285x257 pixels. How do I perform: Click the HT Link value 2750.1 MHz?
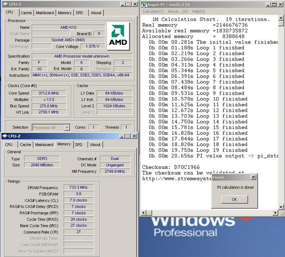[49, 112]
